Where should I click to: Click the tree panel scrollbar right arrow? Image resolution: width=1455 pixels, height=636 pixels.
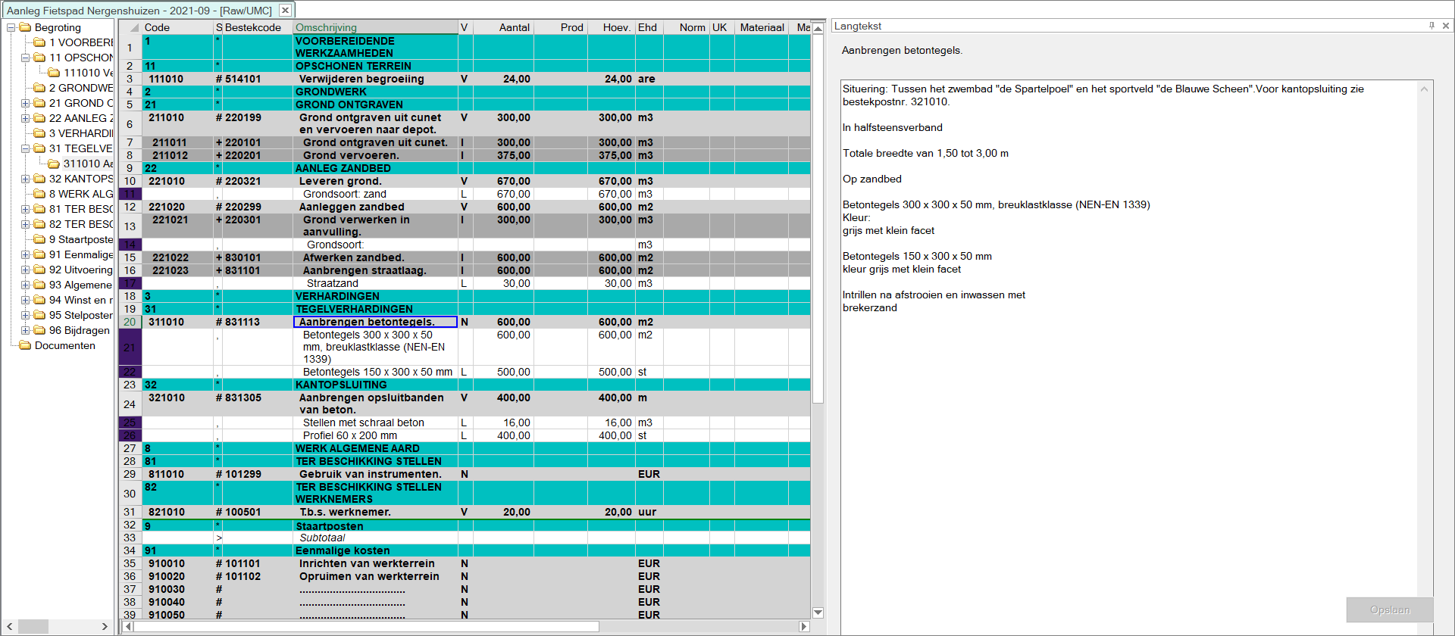[x=105, y=626]
